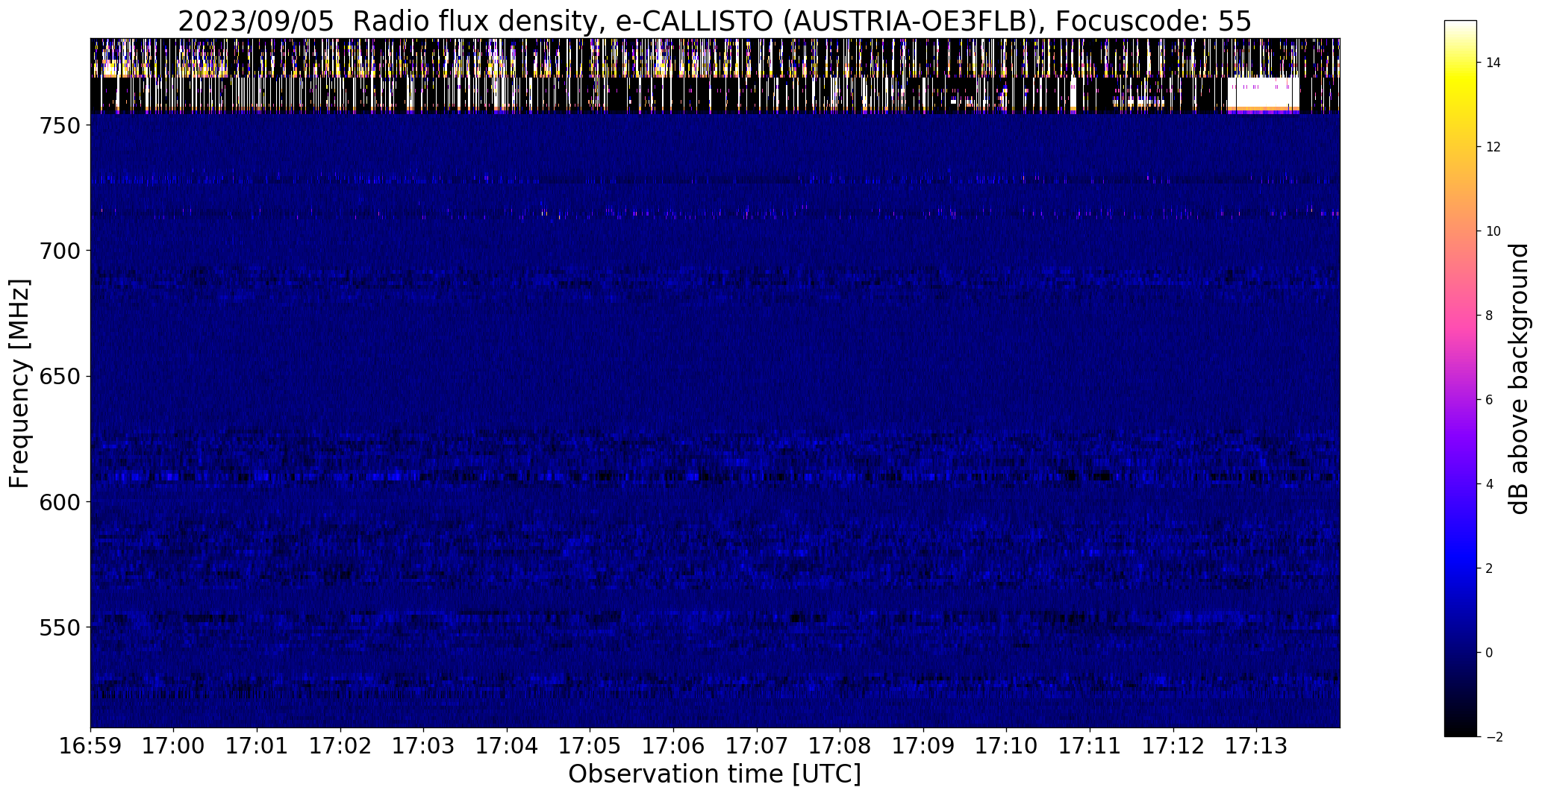The width and height of the screenshot is (1542, 796).
Task: Click the 17:09 time tick label
Action: tap(923, 746)
